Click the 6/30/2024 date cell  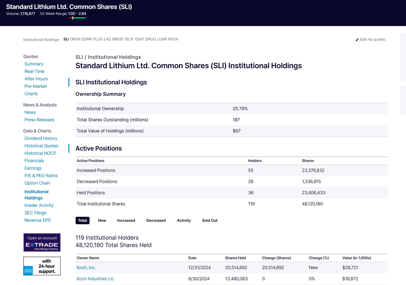pos(199,279)
